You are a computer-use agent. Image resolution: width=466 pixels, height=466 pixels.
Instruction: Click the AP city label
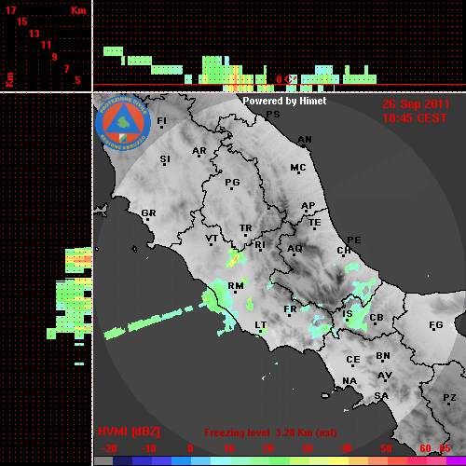click(308, 206)
